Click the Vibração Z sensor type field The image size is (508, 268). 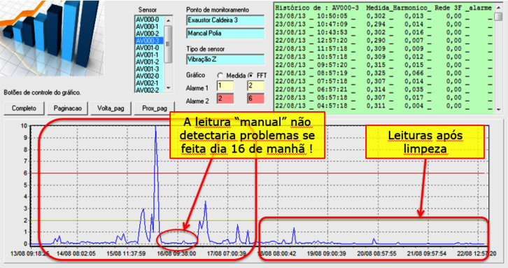point(225,59)
